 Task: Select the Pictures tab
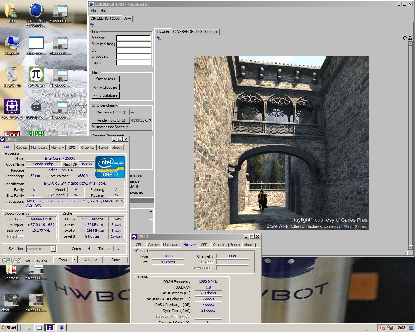pos(163,31)
